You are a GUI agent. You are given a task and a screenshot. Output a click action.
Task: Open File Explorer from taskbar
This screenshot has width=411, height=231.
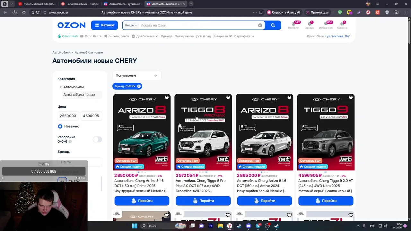(220, 226)
